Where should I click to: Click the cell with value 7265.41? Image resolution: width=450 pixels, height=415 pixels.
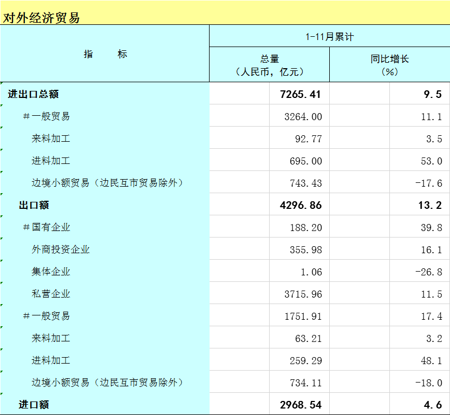pos(301,94)
